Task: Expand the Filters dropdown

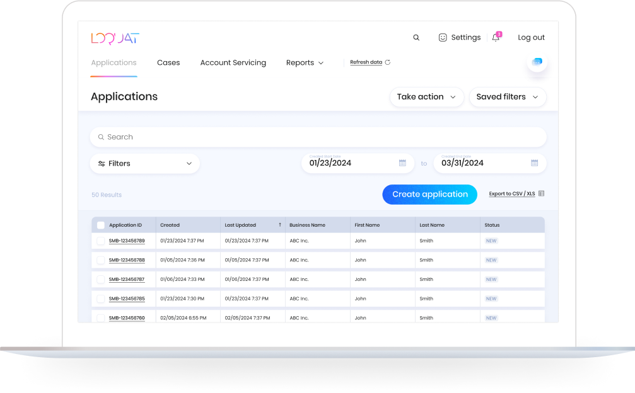Action: [x=144, y=163]
